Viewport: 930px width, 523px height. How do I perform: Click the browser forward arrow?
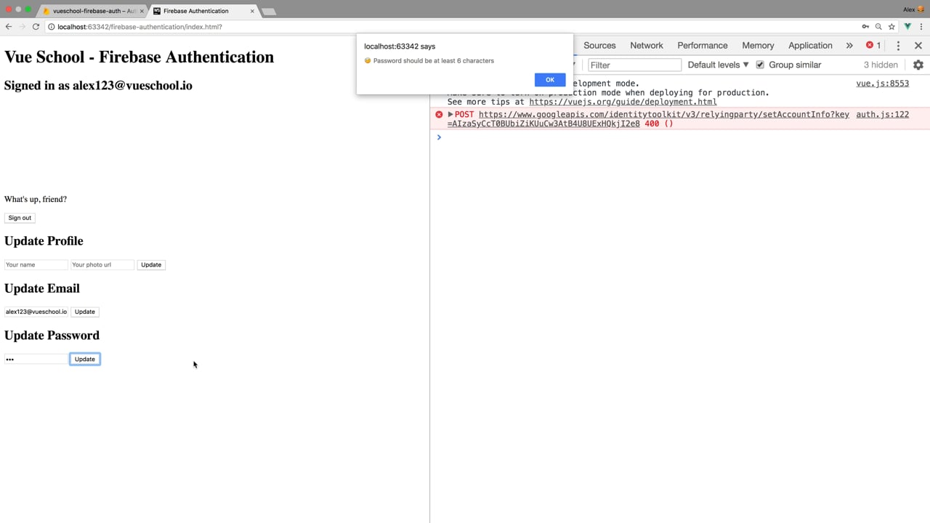click(22, 27)
